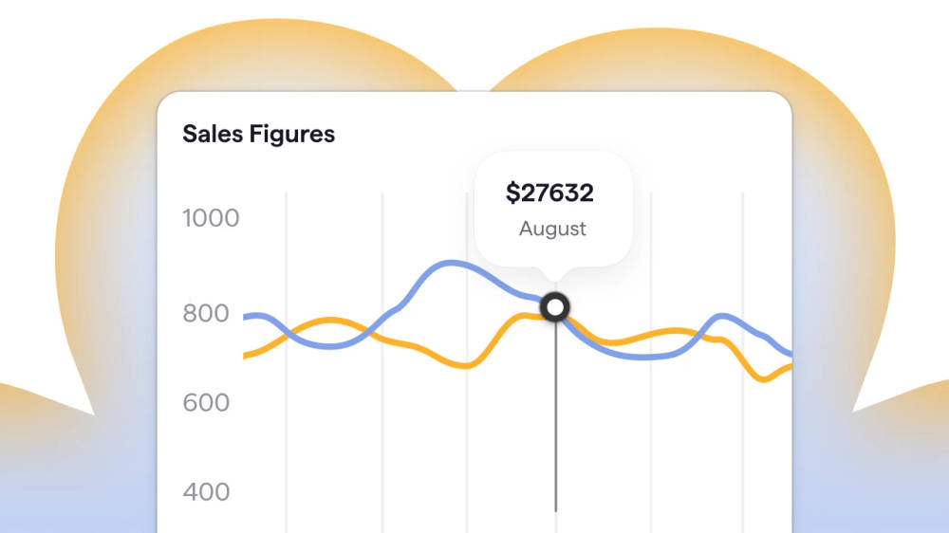This screenshot has height=533, width=949.
Task: Click the blue line's starting point near 800
Action: [247, 317]
